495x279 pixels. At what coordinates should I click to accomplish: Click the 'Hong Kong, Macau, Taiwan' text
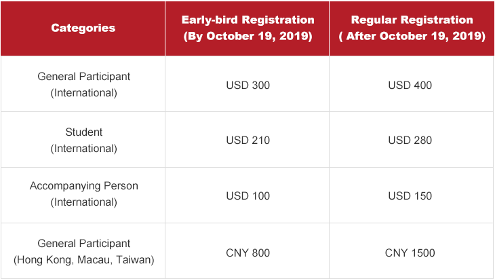click(83, 260)
